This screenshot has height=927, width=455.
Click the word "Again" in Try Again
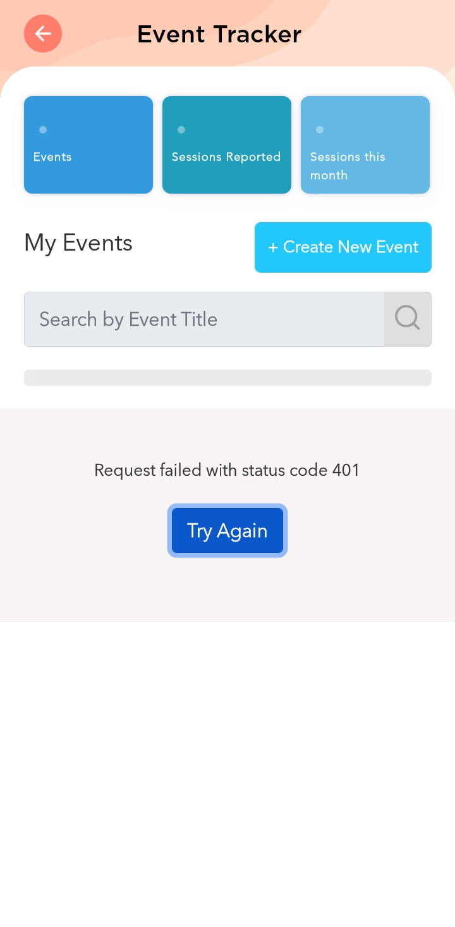[242, 531]
